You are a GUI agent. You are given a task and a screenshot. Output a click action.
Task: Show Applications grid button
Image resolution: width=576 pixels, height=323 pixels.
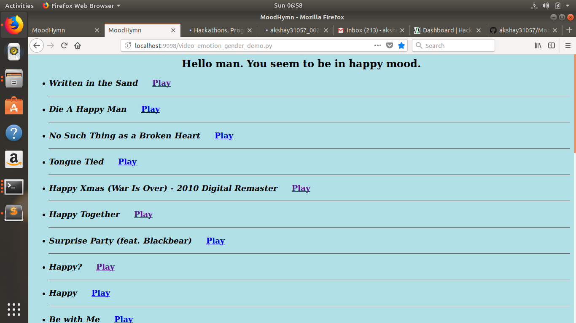pyautogui.click(x=14, y=309)
